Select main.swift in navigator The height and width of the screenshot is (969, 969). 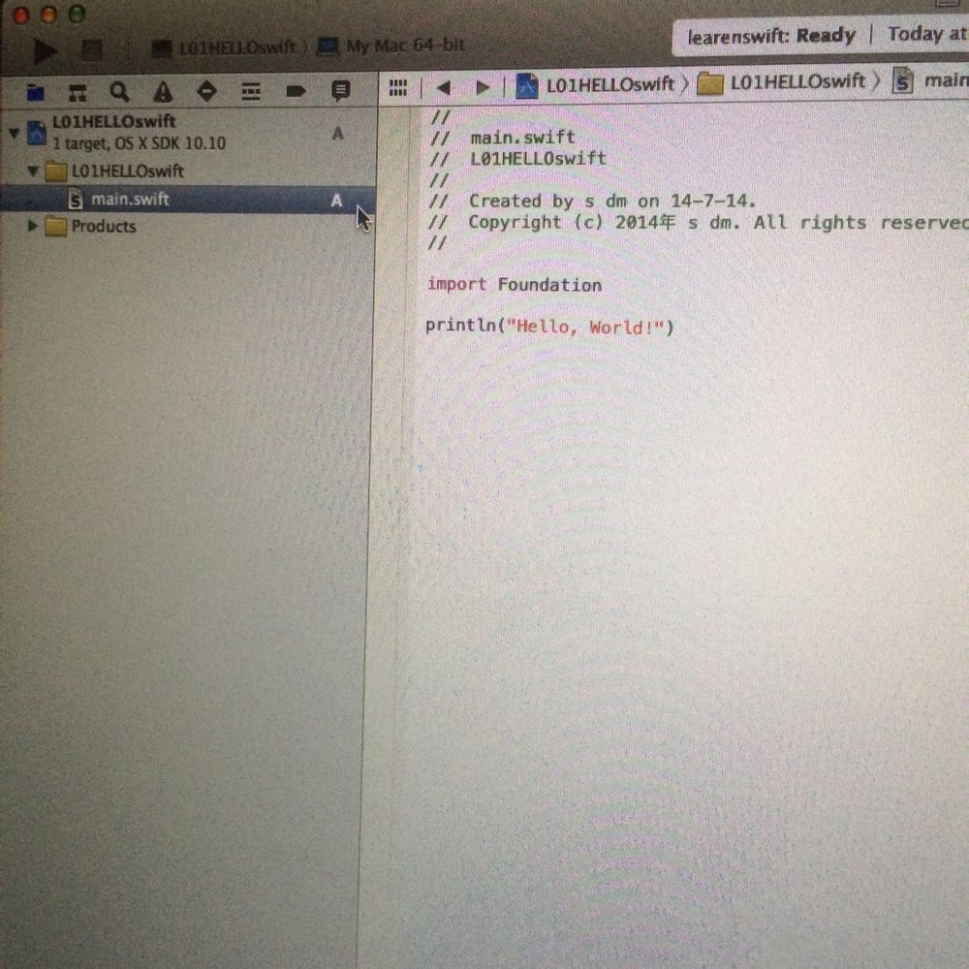tap(187, 200)
